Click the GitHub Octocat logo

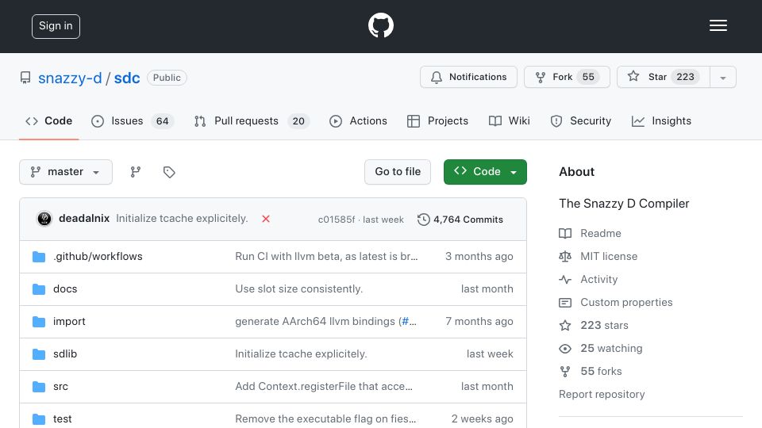pos(380,25)
